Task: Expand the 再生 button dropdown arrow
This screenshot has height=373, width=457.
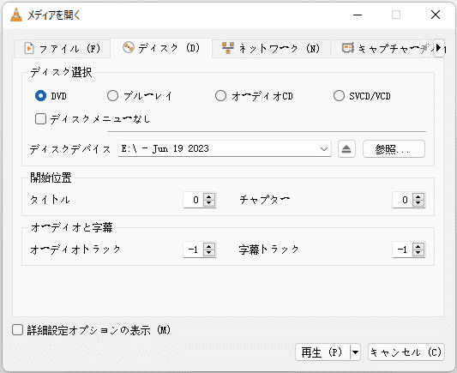Action: tap(355, 352)
